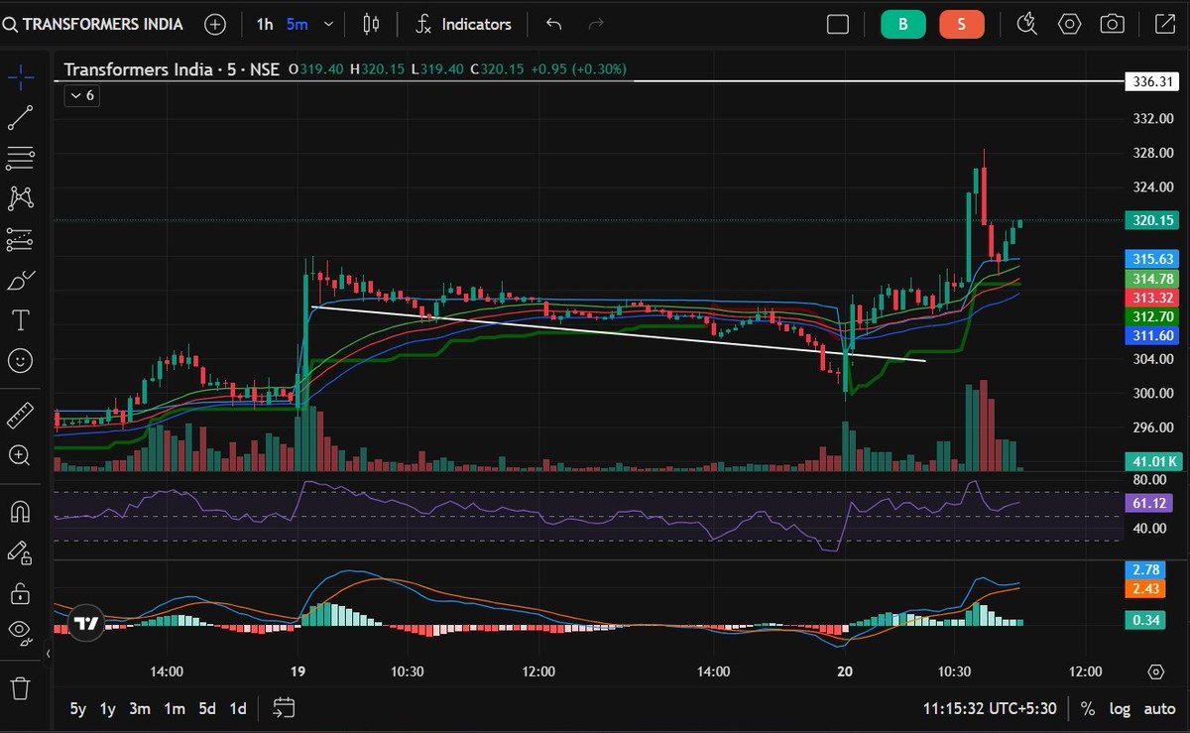Toggle lock all drawings
1190x733 pixels.
click(x=20, y=593)
